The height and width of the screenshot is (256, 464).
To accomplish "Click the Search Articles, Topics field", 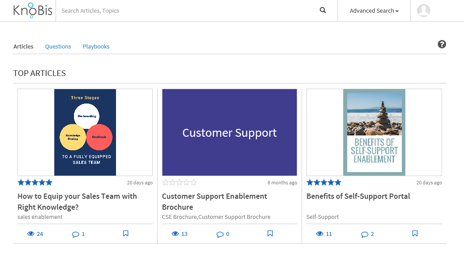I will pyautogui.click(x=188, y=10).
